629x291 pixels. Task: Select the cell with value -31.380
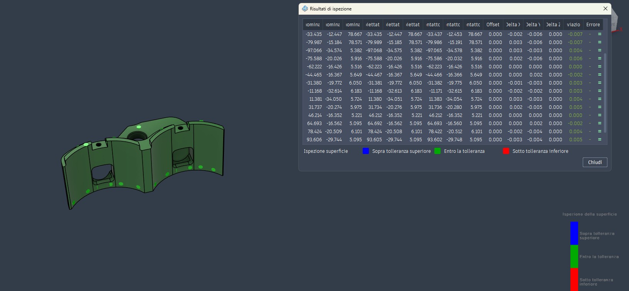(314, 83)
